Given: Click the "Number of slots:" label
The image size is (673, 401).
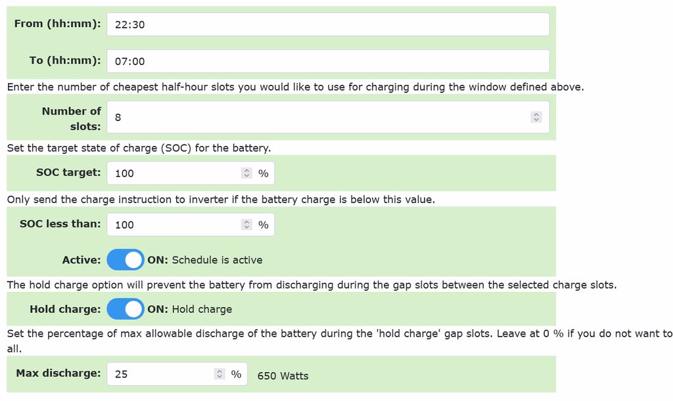Looking at the screenshot, I should tap(72, 118).
